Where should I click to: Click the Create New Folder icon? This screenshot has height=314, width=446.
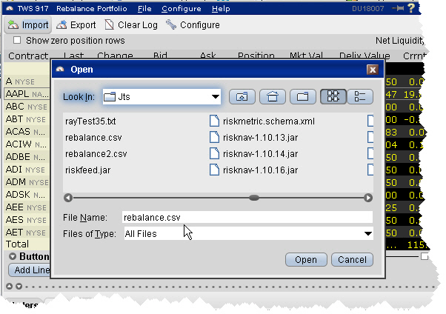pos(302,96)
